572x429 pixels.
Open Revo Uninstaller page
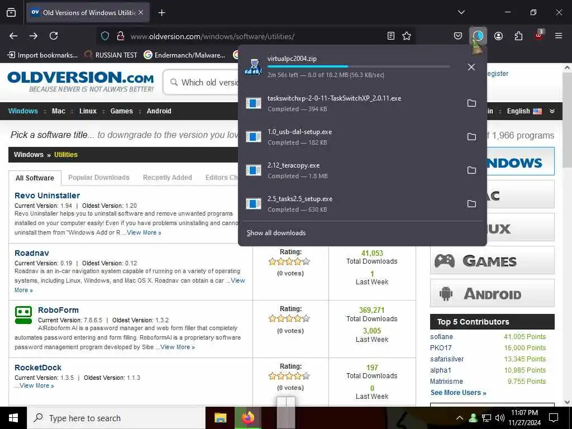click(x=47, y=196)
